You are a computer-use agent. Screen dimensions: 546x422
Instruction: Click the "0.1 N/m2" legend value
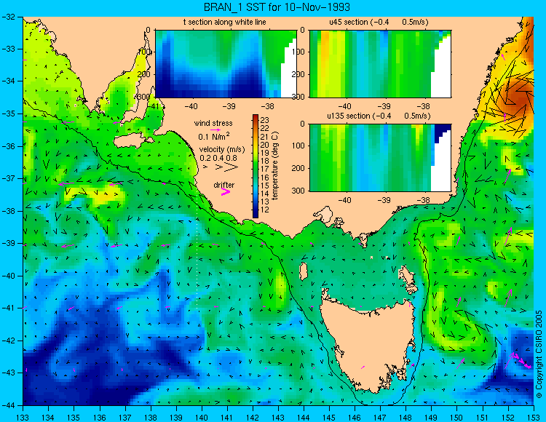pyautogui.click(x=214, y=136)
